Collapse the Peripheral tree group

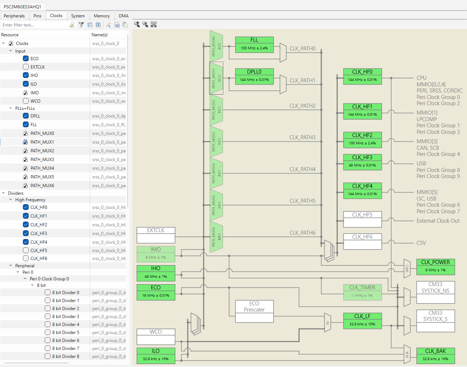click(x=11, y=265)
